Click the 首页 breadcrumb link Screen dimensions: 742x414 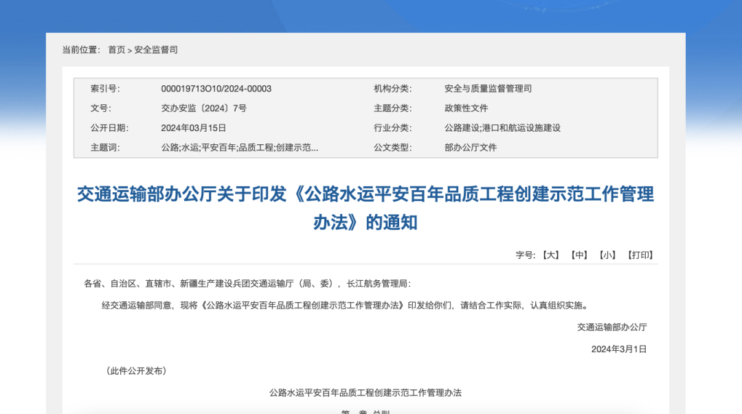click(x=116, y=50)
